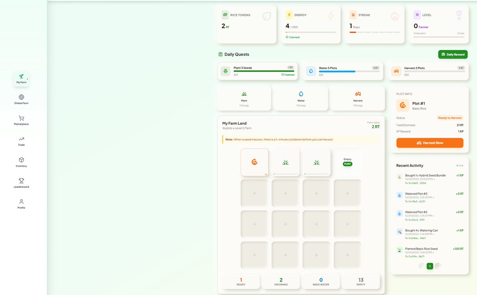
Task: Click the READY count stat card
Action: [x=241, y=282]
